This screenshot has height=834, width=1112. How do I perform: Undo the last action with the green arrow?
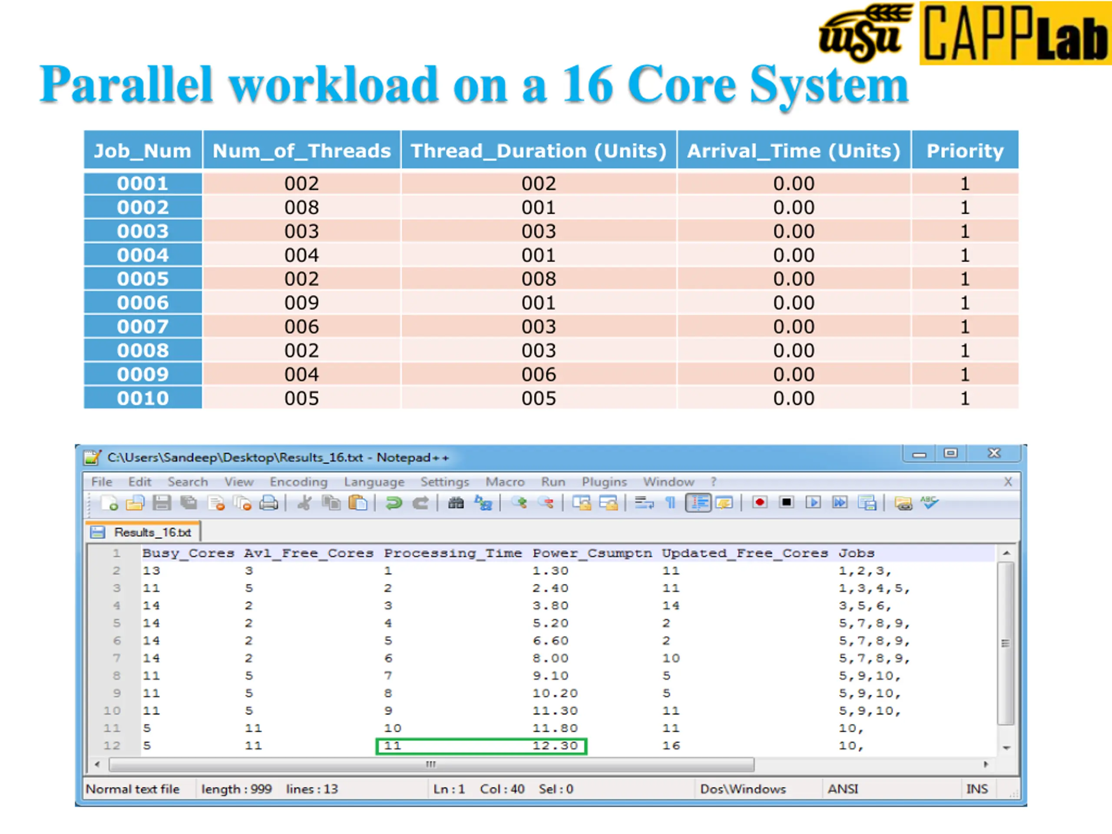pyautogui.click(x=394, y=503)
